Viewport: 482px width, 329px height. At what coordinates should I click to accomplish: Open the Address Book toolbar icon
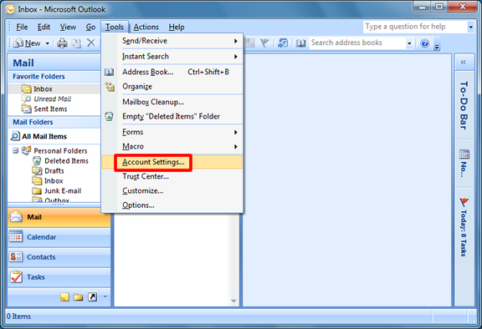click(x=300, y=43)
